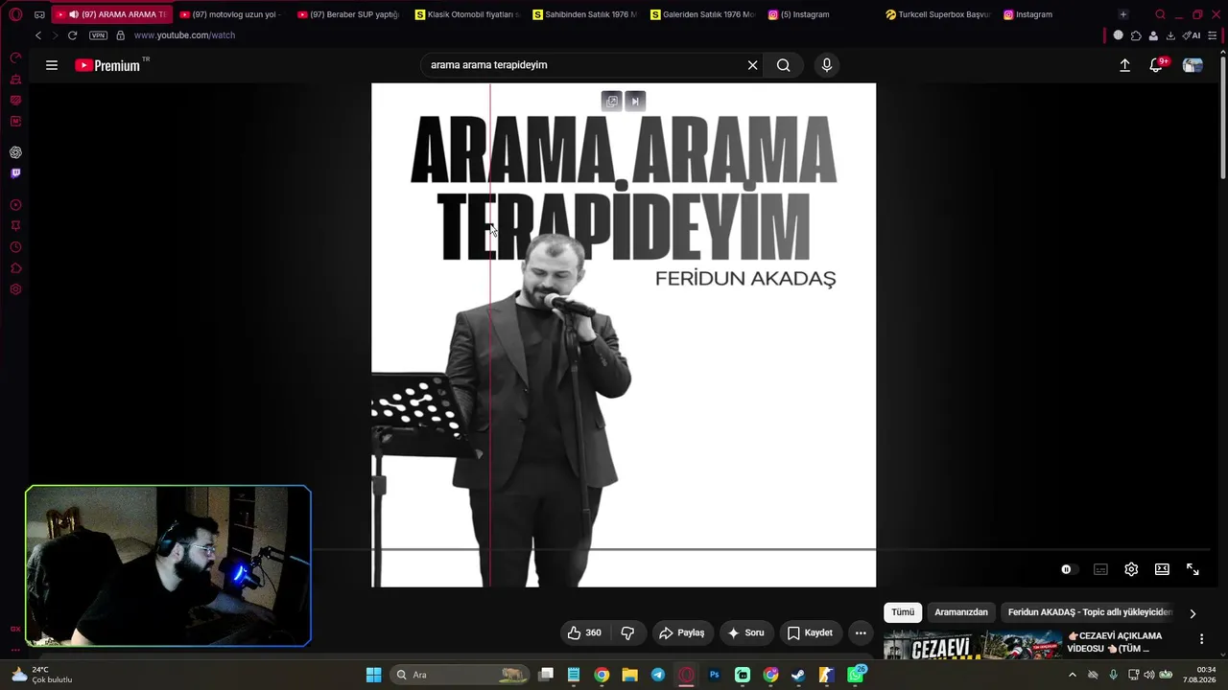Open the browser AI button

[1192, 35]
